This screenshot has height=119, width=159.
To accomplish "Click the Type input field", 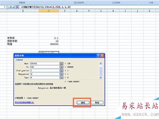I will tap(45, 77).
